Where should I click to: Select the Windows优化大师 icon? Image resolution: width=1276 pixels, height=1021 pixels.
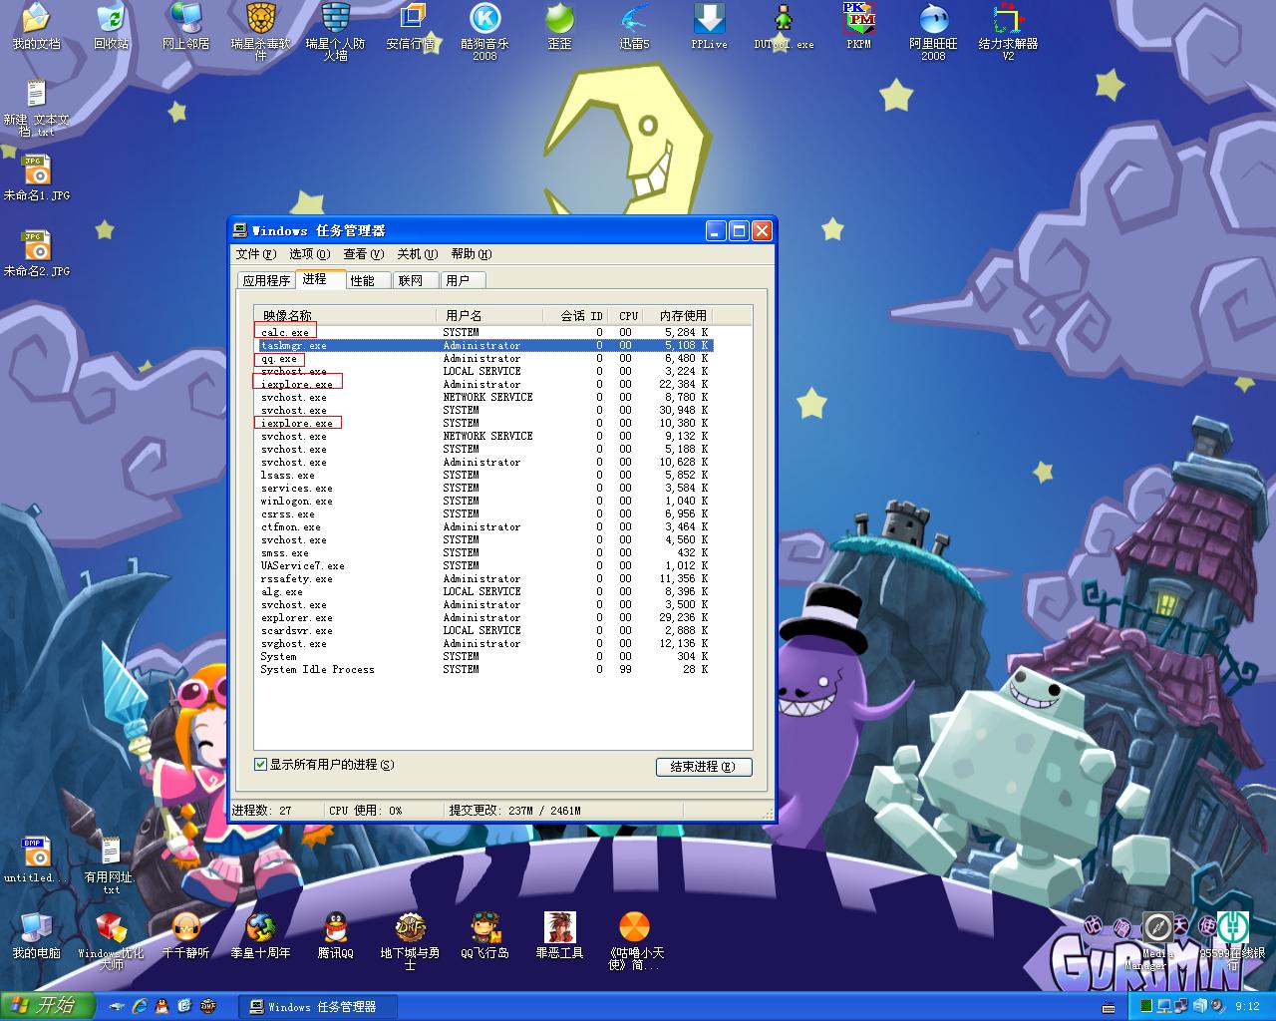pos(111,940)
